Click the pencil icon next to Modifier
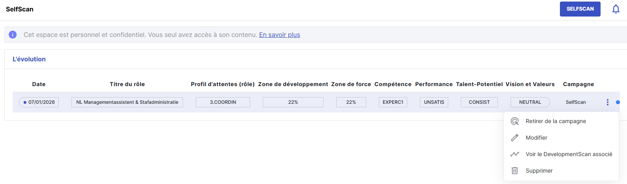This screenshot has height=184, width=627. [x=515, y=138]
